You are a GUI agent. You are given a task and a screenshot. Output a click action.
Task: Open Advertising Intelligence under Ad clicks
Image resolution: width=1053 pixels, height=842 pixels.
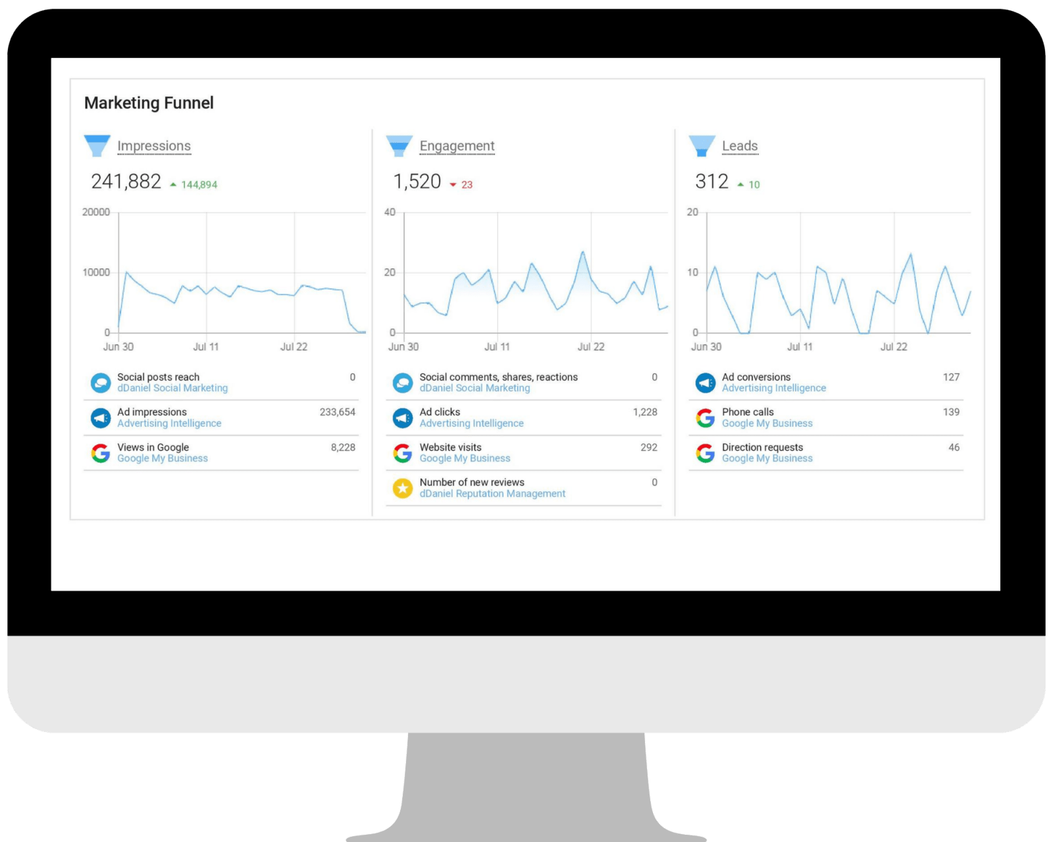(x=471, y=424)
